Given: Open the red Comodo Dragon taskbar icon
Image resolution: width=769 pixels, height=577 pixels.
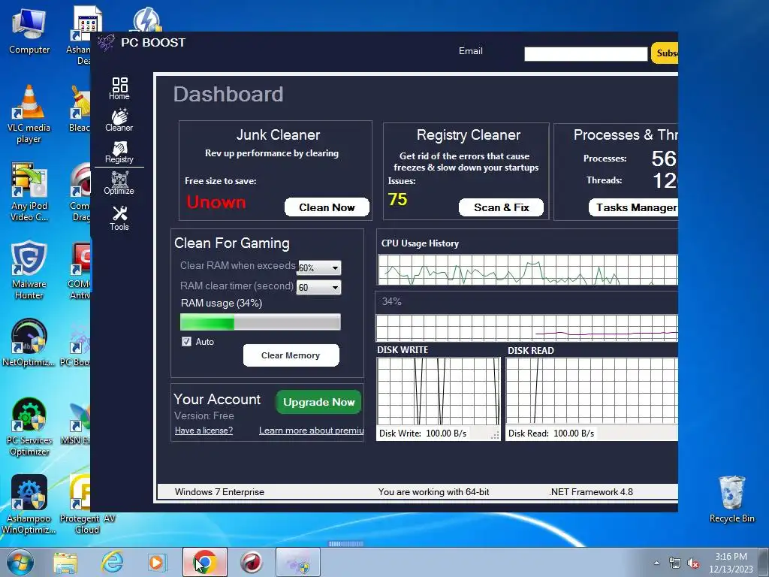Looking at the screenshot, I should (x=251, y=562).
